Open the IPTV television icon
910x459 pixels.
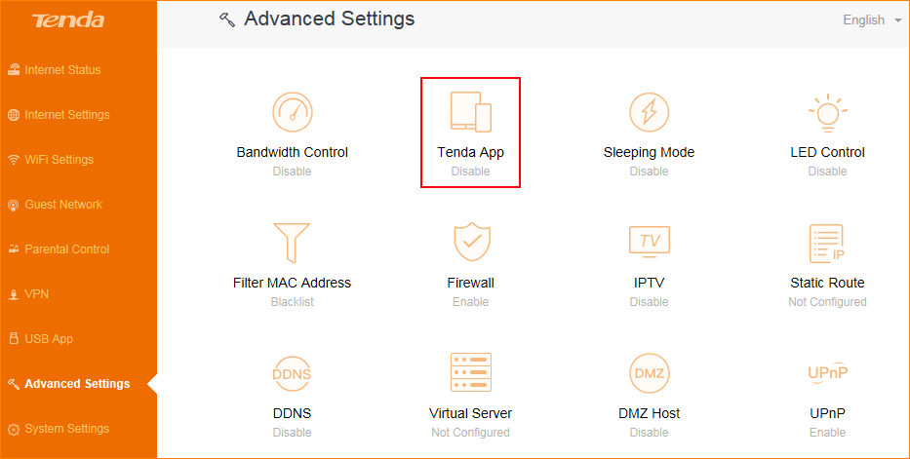tap(649, 243)
